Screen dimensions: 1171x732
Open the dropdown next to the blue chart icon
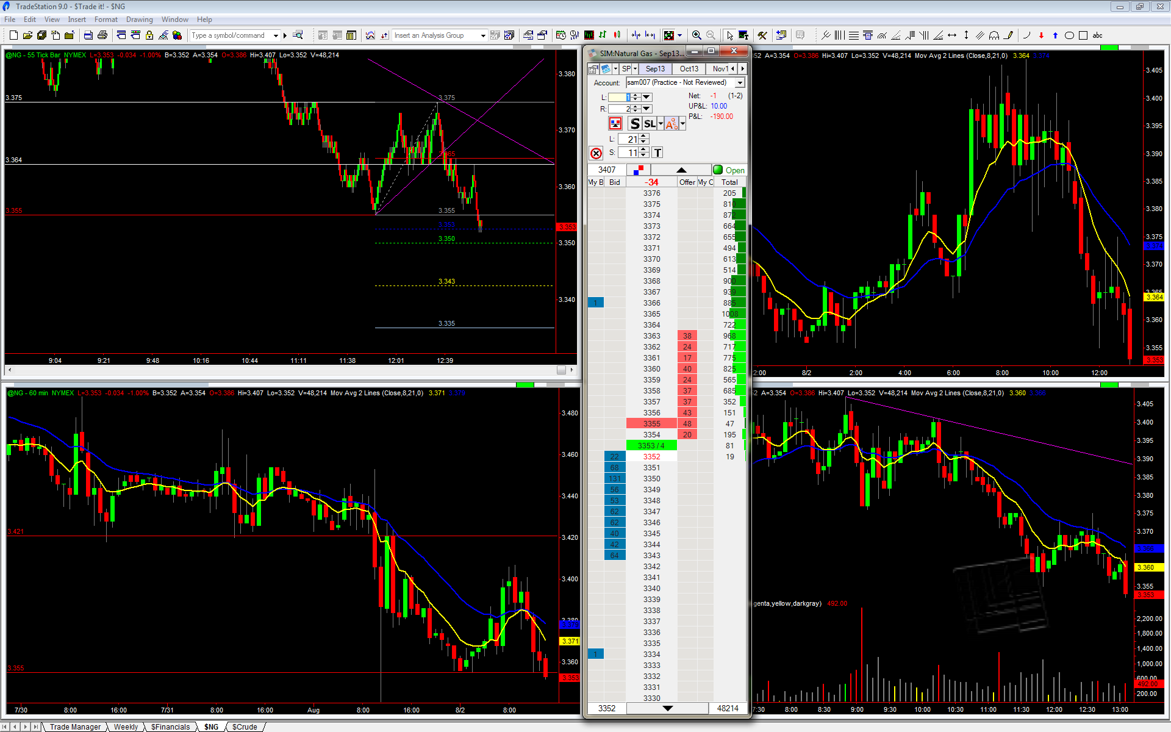[615, 69]
